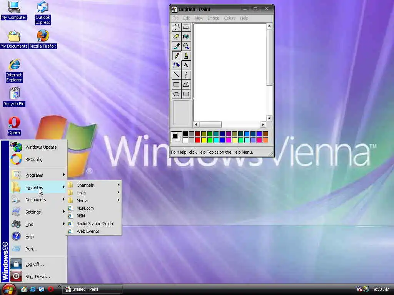
Task: Pick the black color swatch in Paint palette
Action: [x=185, y=134]
